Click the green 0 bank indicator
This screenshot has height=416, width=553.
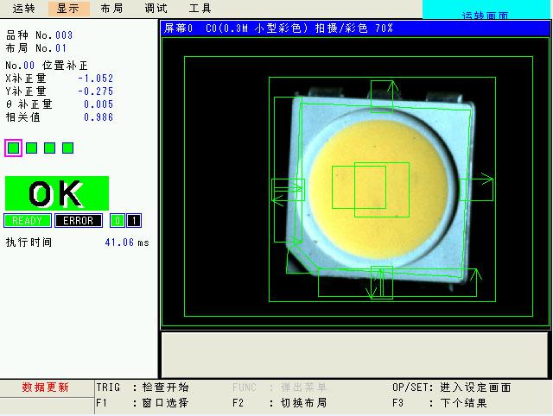(118, 220)
